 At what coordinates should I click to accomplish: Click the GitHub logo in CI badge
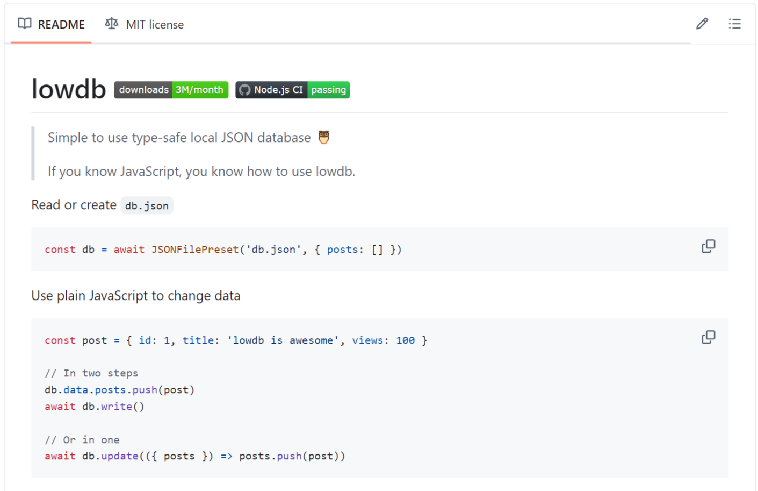[244, 90]
